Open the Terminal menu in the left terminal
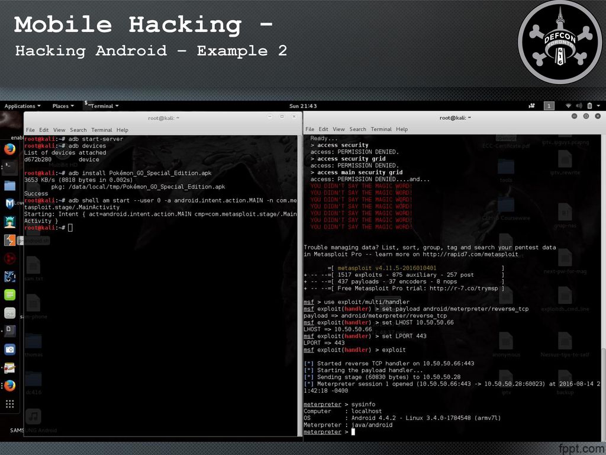This screenshot has height=455, width=606. pos(101,130)
